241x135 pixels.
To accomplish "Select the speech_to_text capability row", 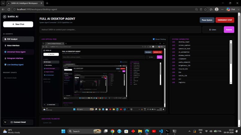I will coord(200,49).
